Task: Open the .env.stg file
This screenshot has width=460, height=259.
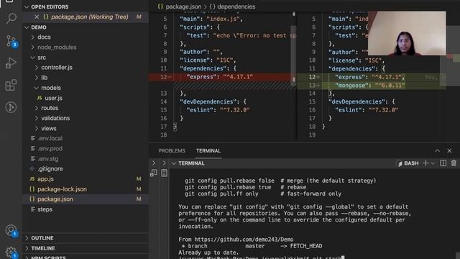Action: tap(48, 158)
